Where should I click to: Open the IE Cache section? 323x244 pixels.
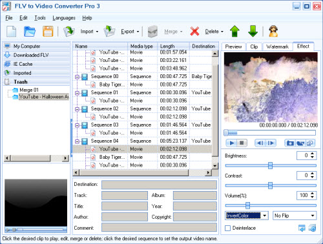pyautogui.click(x=37, y=64)
